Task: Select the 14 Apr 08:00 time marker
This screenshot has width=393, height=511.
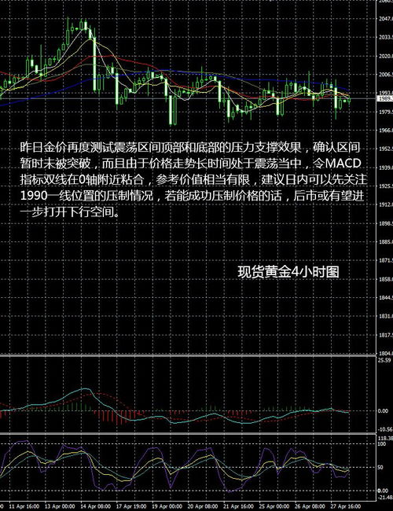Action: point(95,506)
